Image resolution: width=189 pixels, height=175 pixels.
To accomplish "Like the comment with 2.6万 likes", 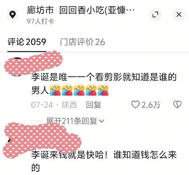I will coord(135,104).
